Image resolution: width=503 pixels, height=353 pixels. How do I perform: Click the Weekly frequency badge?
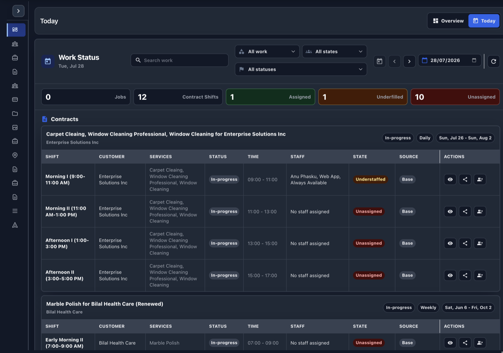click(428, 308)
